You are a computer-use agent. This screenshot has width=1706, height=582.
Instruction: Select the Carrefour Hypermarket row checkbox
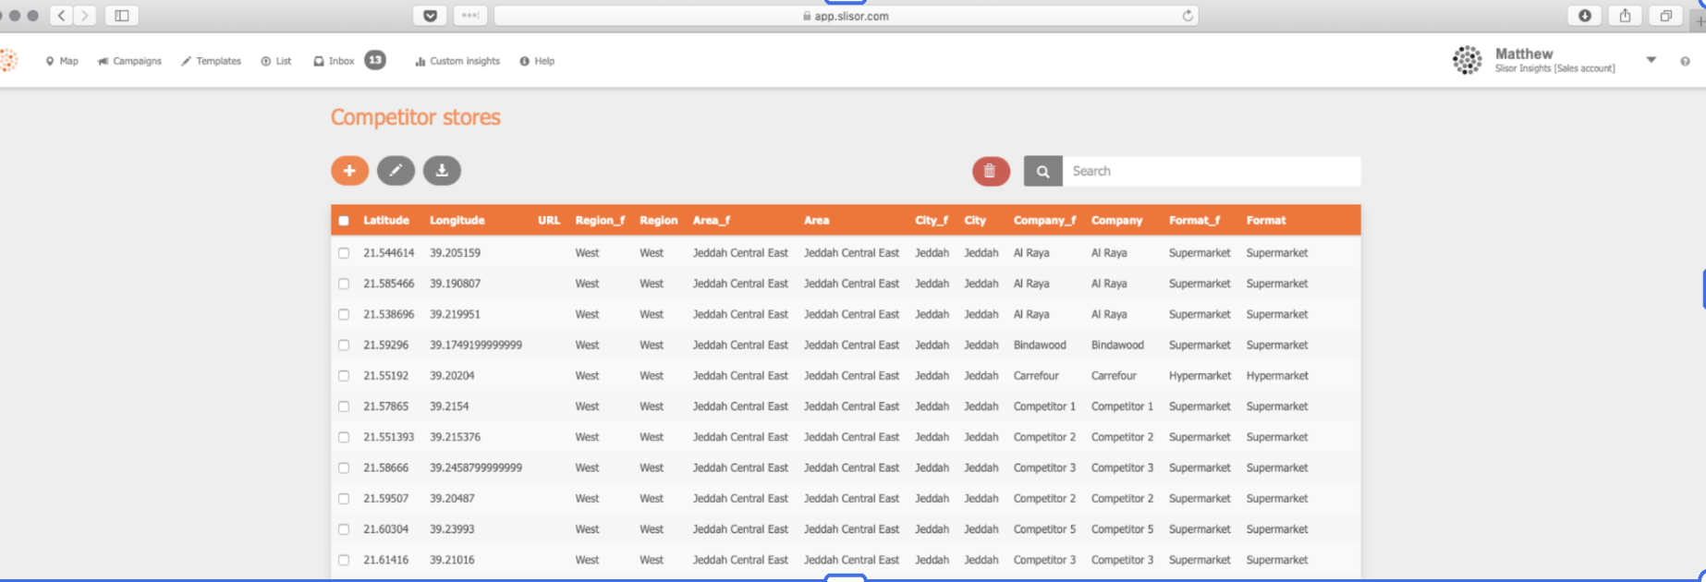[x=344, y=376]
